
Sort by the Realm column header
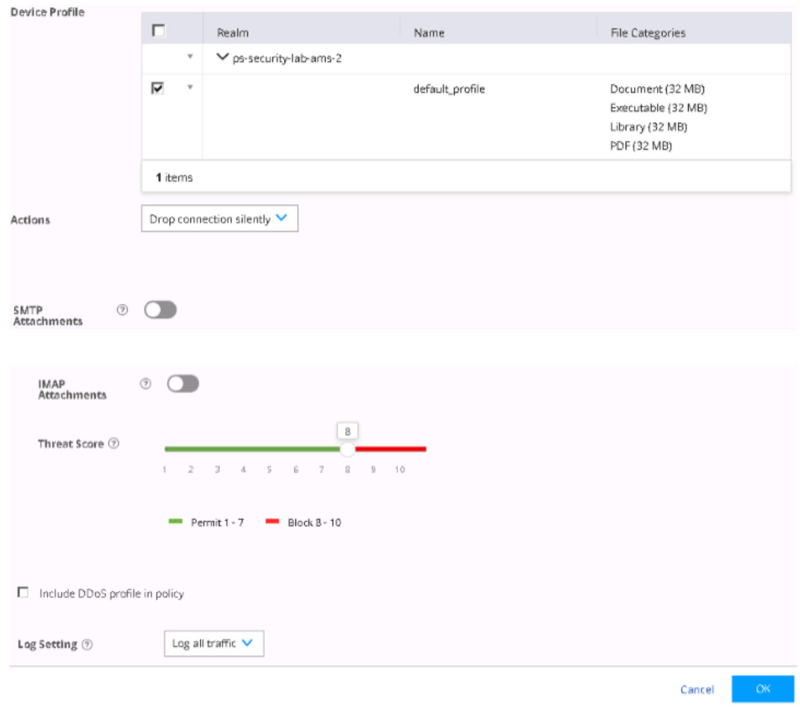click(233, 33)
